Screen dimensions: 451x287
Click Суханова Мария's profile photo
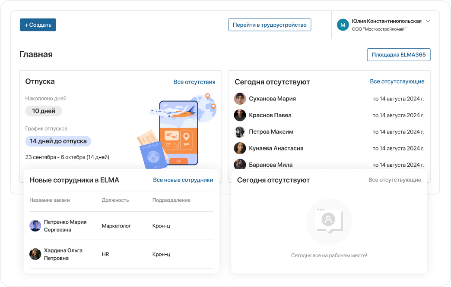(240, 99)
